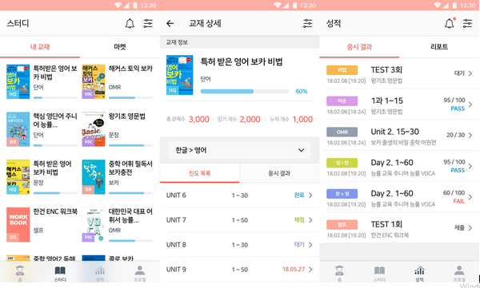
Task: Open 핵심 영단어 주니어 능률 cover
Action: click(x=18, y=129)
